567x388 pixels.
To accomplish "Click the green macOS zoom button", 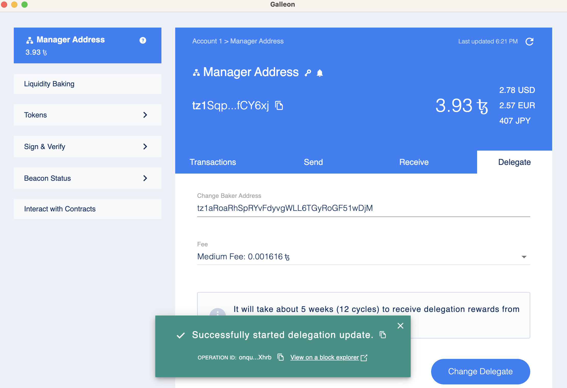I will (25, 5).
